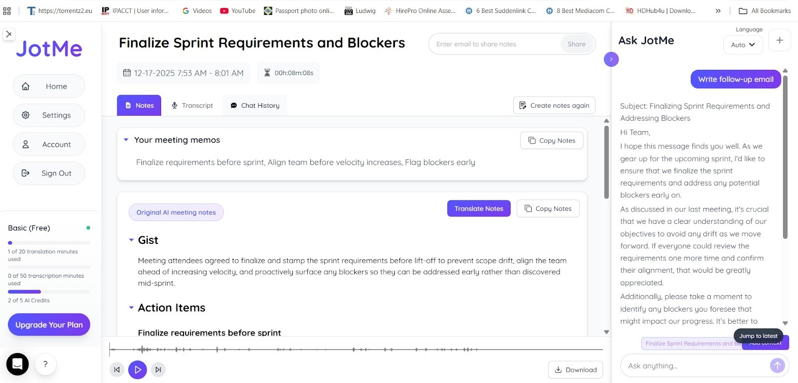Click the meeting date calendar chip
The width and height of the screenshot is (798, 383).
pyautogui.click(x=183, y=73)
